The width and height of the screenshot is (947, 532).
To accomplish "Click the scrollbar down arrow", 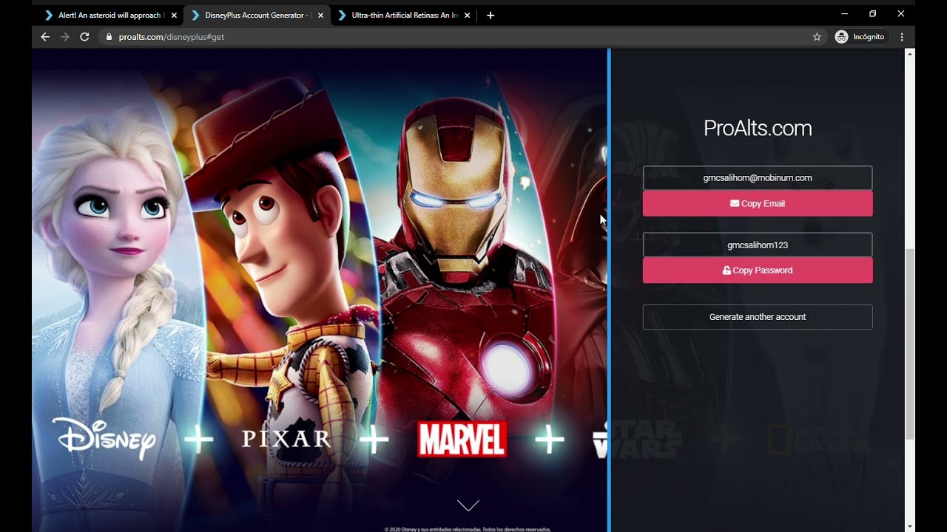I will click(x=910, y=526).
